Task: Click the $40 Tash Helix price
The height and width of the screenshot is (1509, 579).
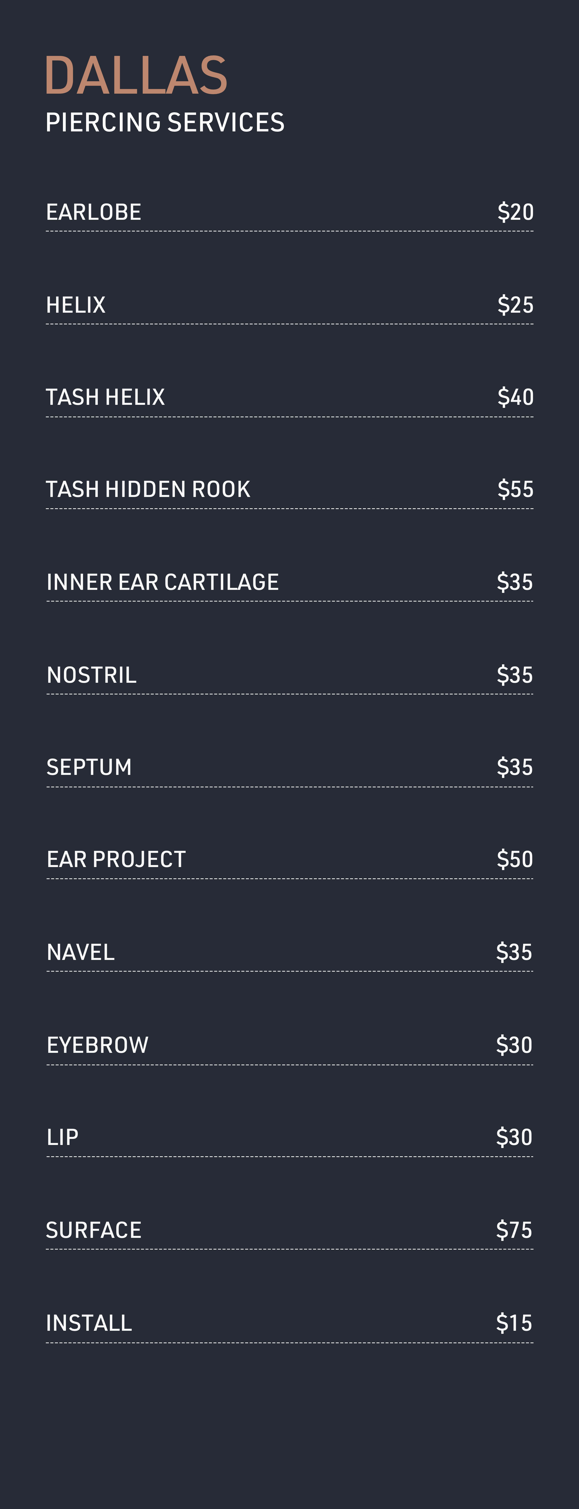Action: [x=515, y=397]
